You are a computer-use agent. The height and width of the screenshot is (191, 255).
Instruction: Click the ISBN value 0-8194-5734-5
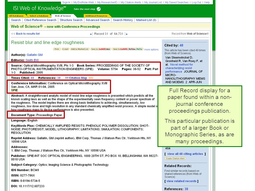[30, 181]
